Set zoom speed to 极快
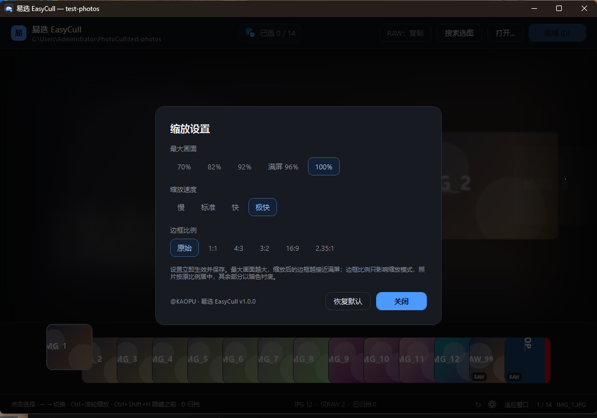This screenshot has width=597, height=418. 263,207
